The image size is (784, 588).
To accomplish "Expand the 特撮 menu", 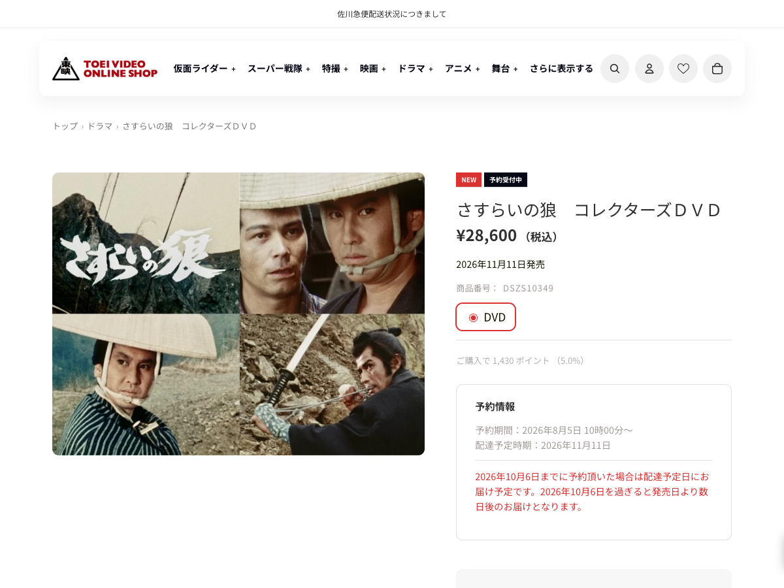I will (x=335, y=69).
